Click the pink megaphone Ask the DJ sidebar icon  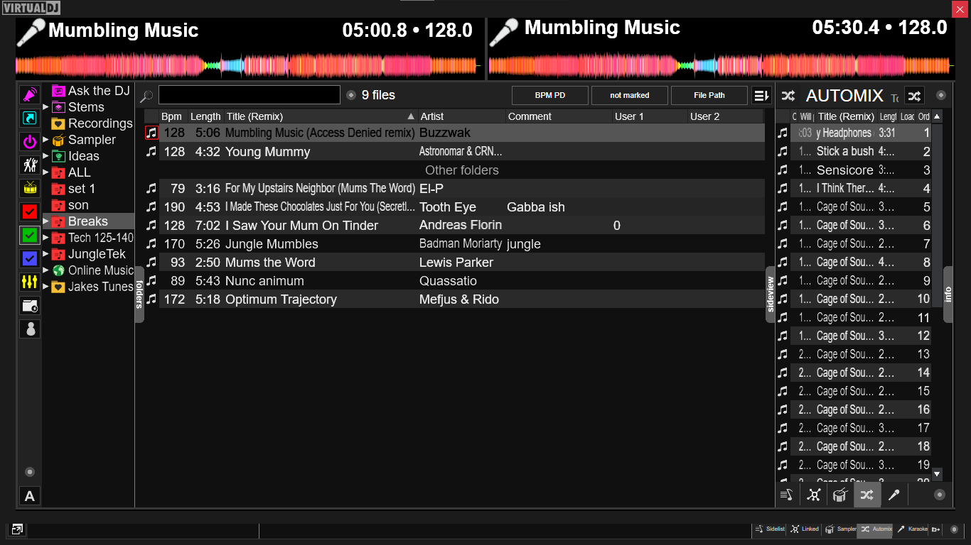coord(29,95)
